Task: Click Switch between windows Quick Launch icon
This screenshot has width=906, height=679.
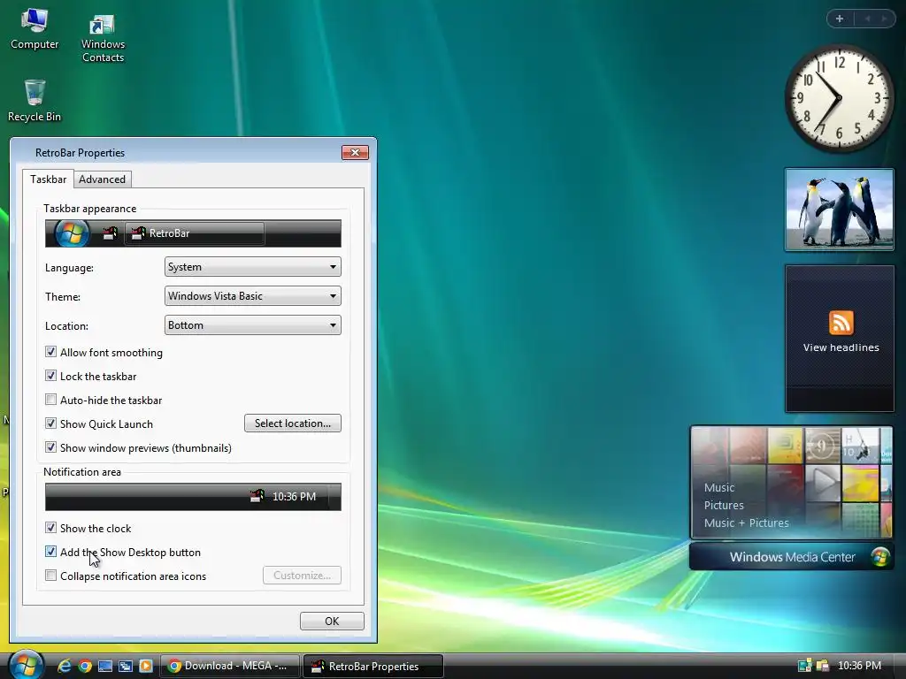Action: point(126,666)
